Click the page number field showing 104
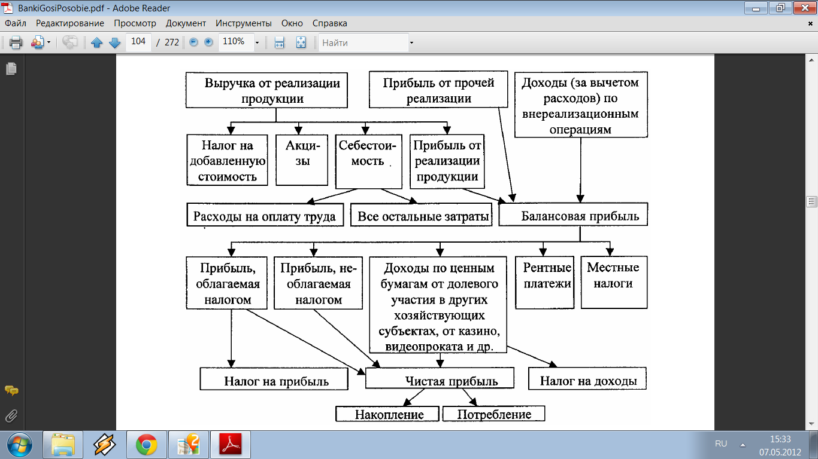 click(x=138, y=42)
